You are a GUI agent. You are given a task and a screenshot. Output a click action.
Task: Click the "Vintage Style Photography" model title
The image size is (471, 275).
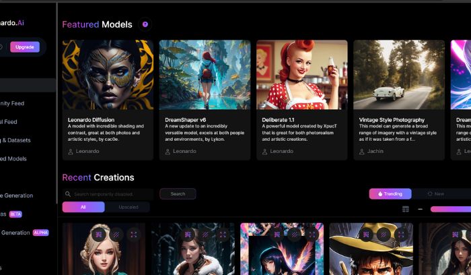[392, 120]
